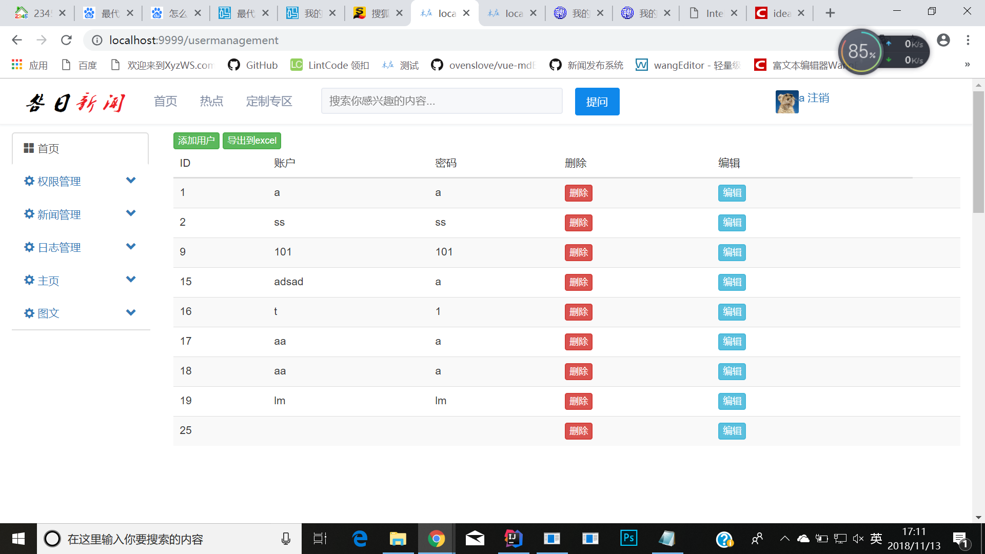Click the 每日新闻 site logo
Image resolution: width=985 pixels, height=554 pixels.
click(x=76, y=102)
